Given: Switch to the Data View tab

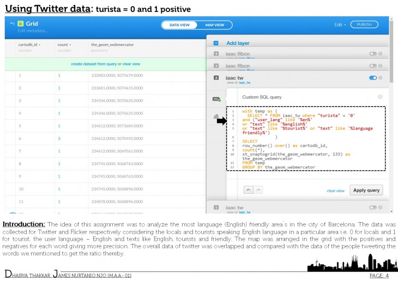Looking at the screenshot, I should 179,25.
